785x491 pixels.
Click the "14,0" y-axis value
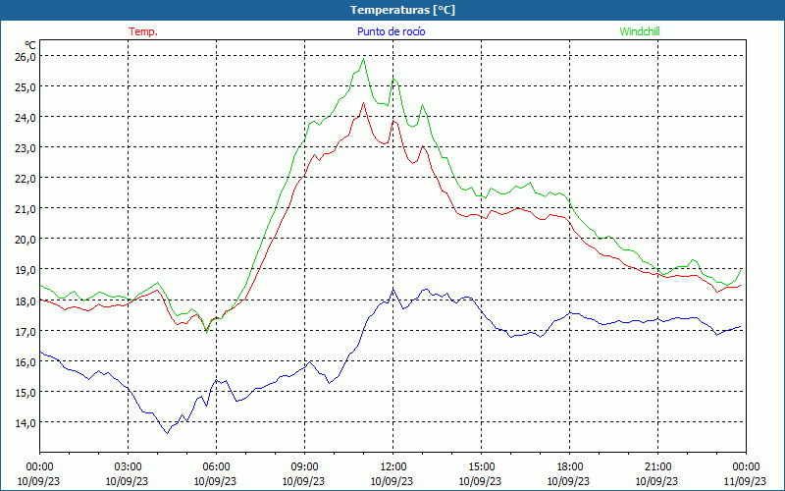[x=26, y=423]
